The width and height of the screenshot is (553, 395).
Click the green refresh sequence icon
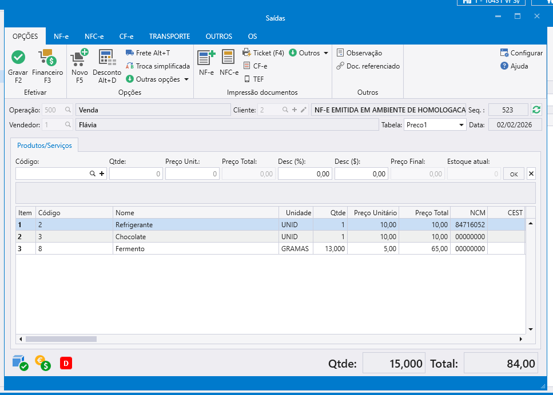536,110
